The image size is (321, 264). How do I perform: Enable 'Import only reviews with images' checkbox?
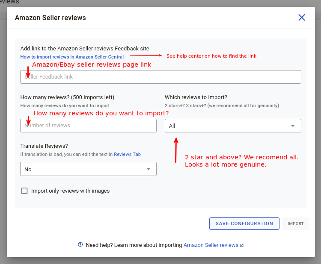[x=24, y=191]
